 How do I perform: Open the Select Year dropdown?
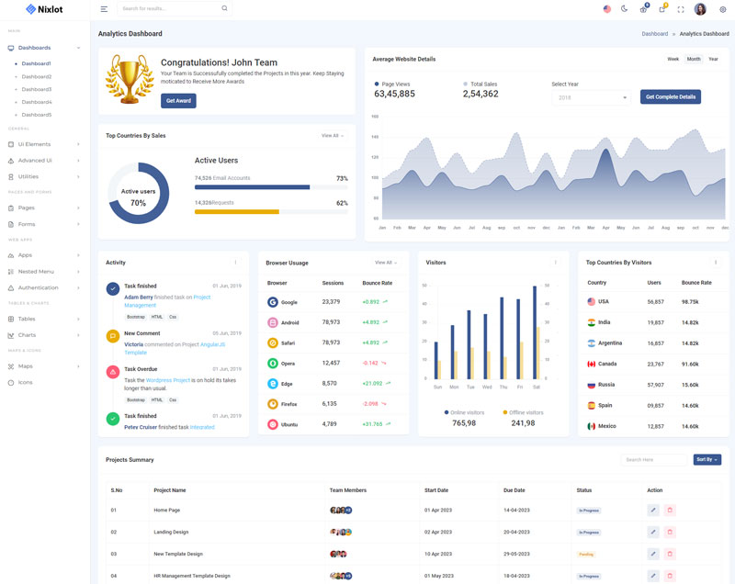click(591, 97)
